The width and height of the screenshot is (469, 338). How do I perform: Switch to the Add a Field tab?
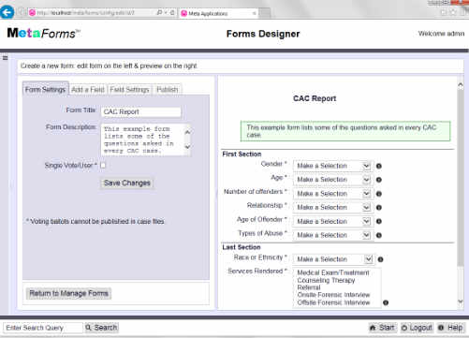coord(88,90)
